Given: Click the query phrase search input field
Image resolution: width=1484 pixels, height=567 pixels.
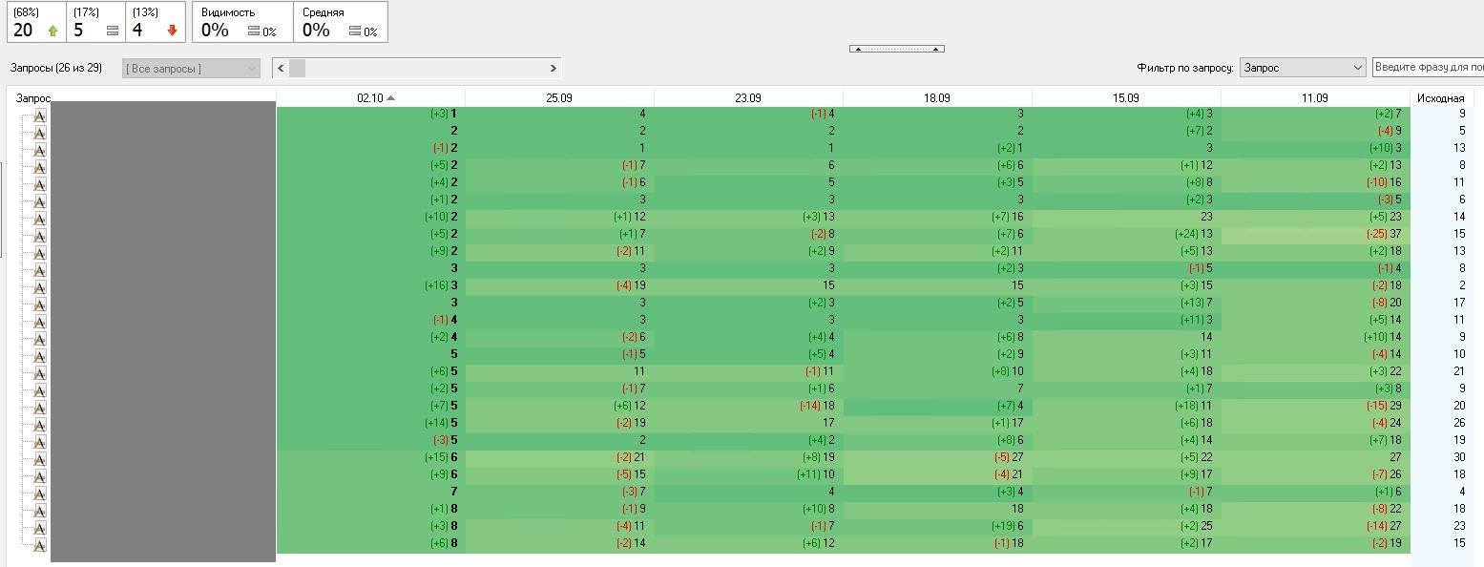Looking at the screenshot, I should pos(1428,68).
